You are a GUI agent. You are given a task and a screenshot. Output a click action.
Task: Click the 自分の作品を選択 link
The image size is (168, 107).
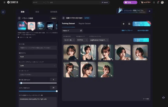point(143,31)
